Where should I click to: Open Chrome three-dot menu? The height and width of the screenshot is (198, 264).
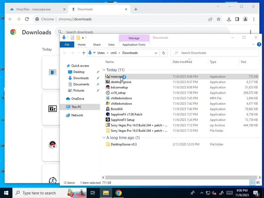(x=254, y=19)
